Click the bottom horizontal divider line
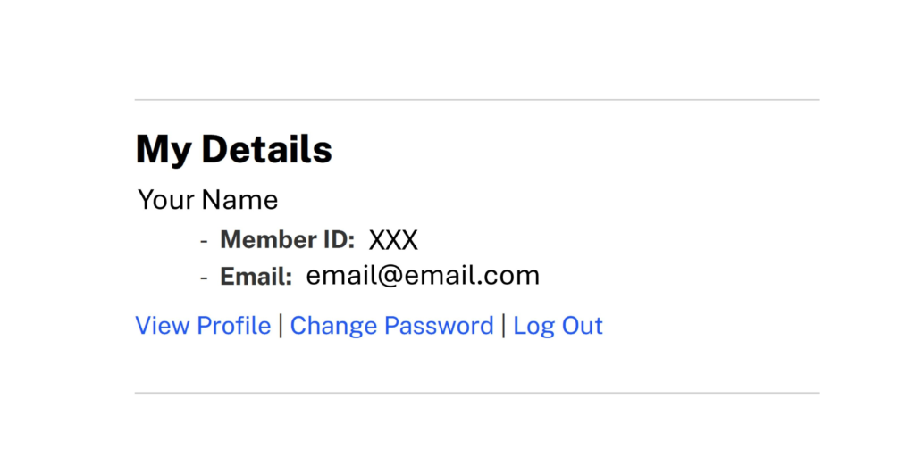The width and height of the screenshot is (915, 457). tap(476, 393)
